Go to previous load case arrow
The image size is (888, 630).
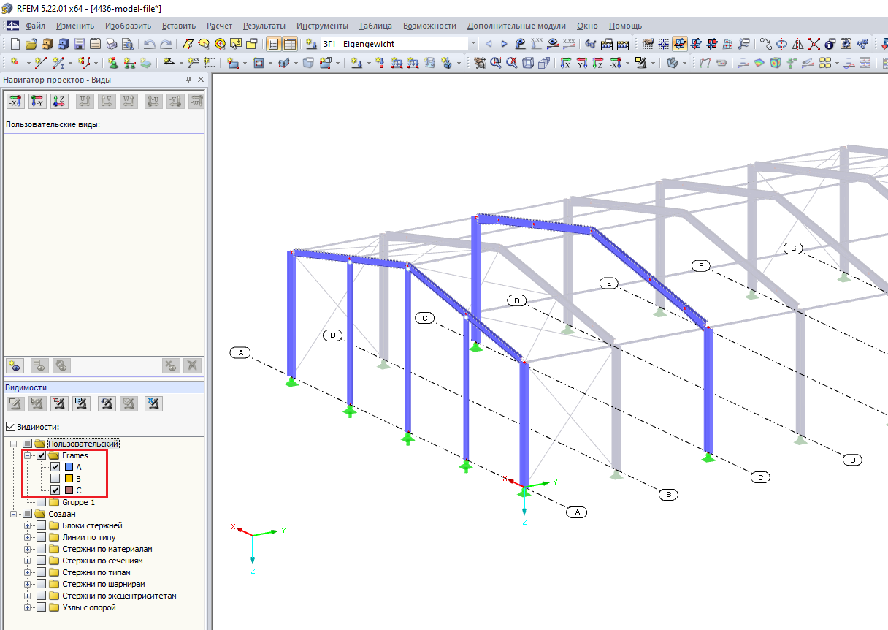tap(489, 44)
